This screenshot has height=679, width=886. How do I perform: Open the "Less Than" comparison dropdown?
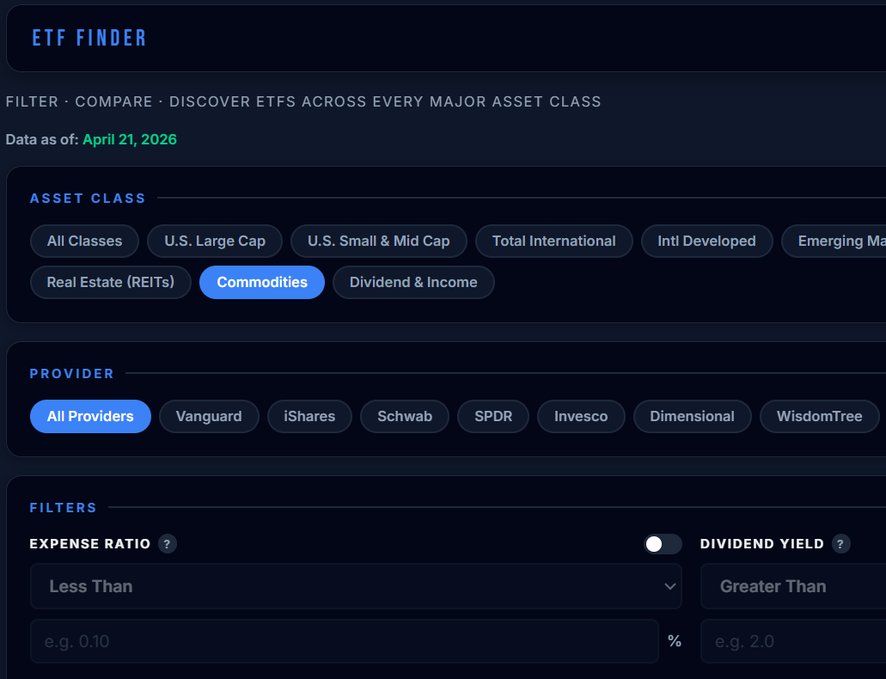tap(356, 586)
